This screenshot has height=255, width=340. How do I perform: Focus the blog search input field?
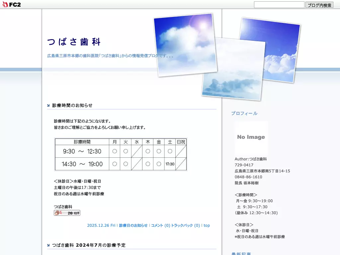[x=279, y=5]
